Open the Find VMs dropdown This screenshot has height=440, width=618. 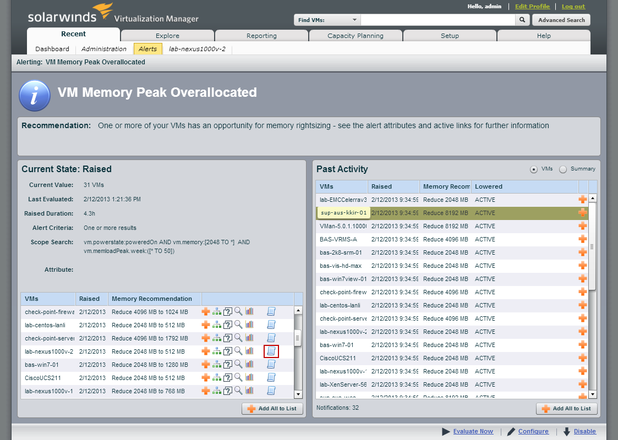(327, 20)
